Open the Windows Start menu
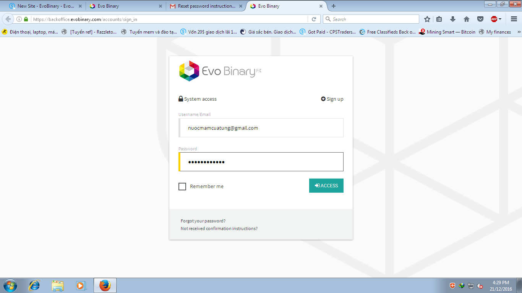The image size is (522, 293). [x=10, y=285]
